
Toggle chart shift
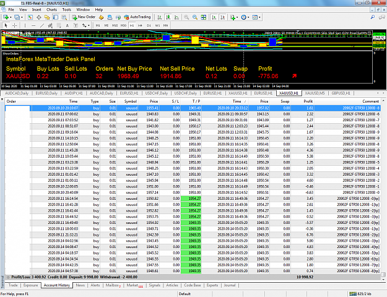223,17
